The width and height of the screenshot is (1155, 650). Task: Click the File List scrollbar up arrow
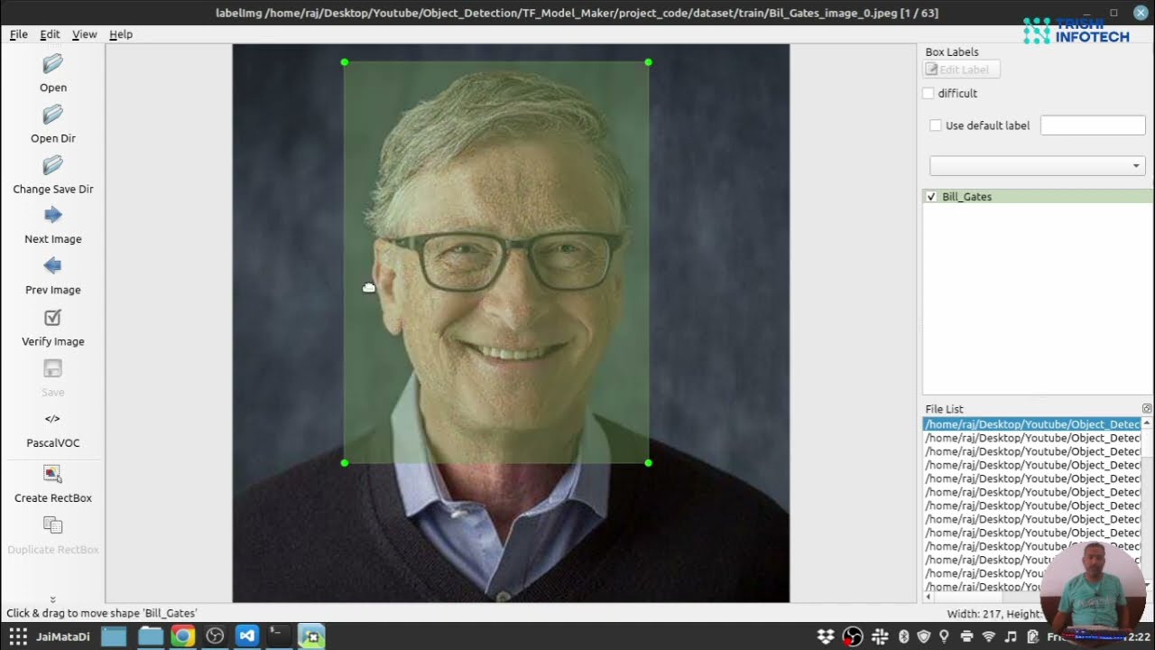pos(1147,423)
